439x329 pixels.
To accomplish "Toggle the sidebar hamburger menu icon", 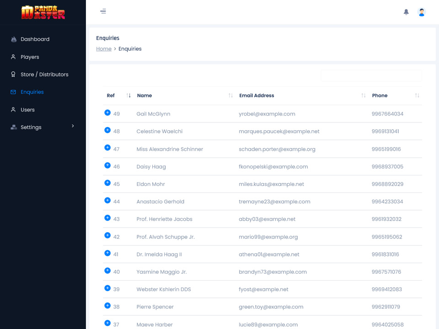I will (x=103, y=11).
